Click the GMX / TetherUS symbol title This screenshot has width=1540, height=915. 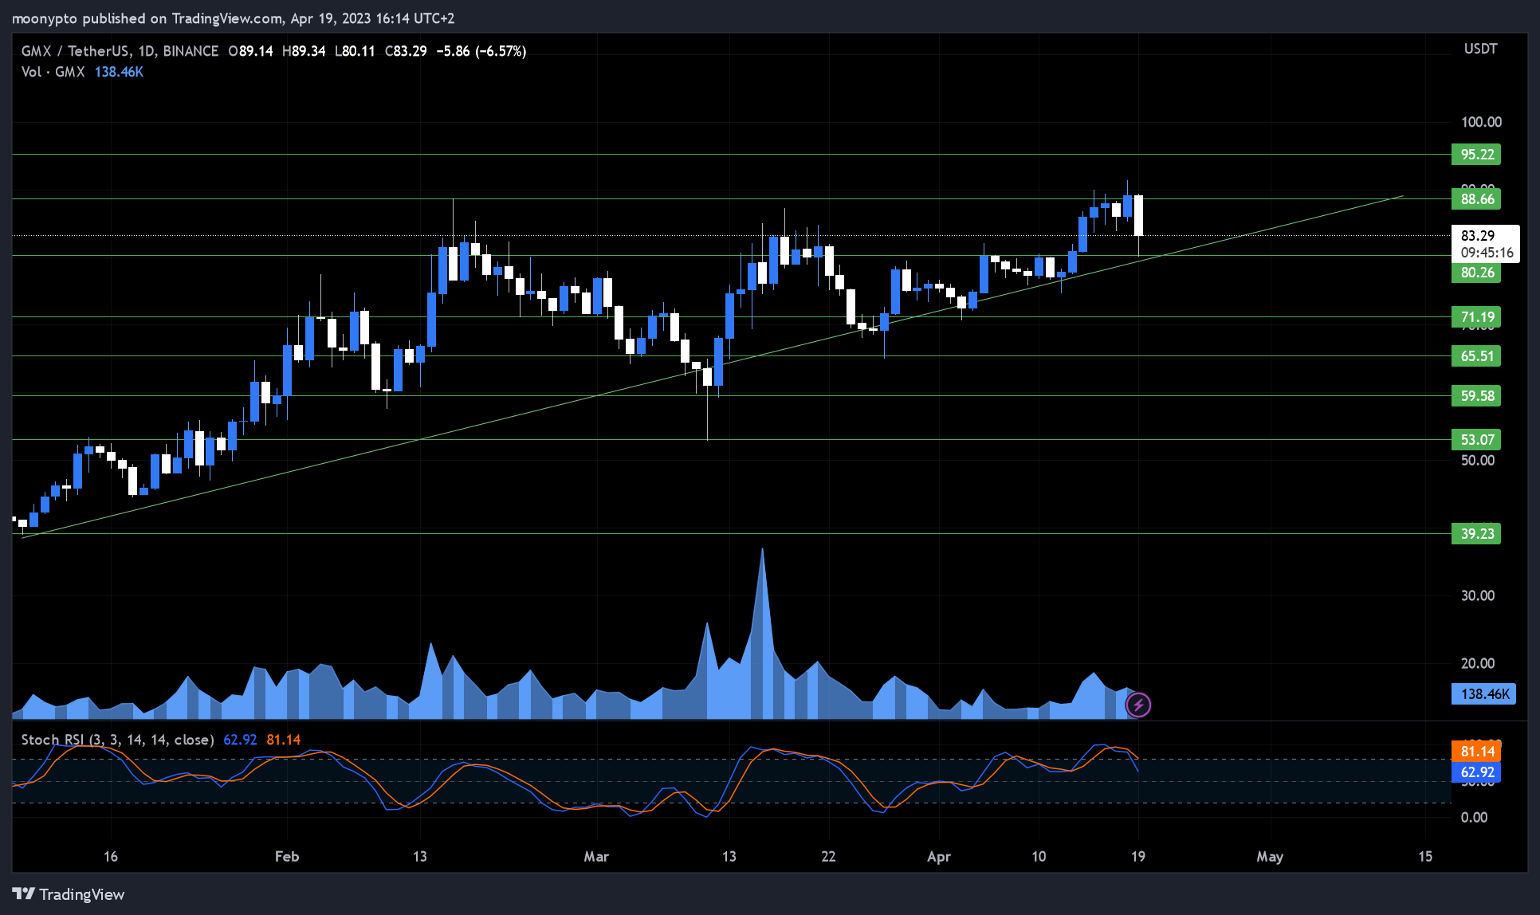tap(120, 51)
